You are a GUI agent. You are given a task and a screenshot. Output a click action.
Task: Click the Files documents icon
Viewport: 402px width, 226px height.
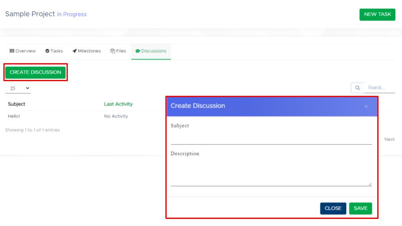tap(113, 51)
